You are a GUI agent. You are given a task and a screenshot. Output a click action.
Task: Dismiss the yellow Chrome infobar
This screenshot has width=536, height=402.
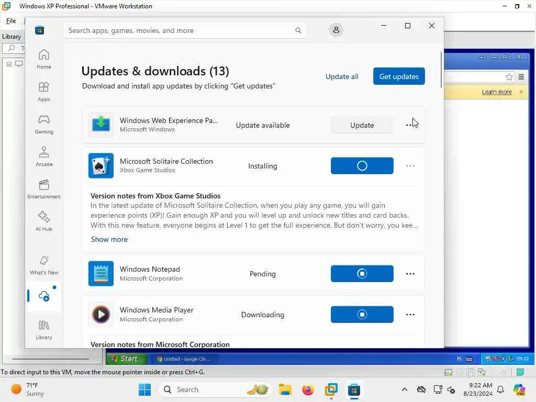click(521, 92)
